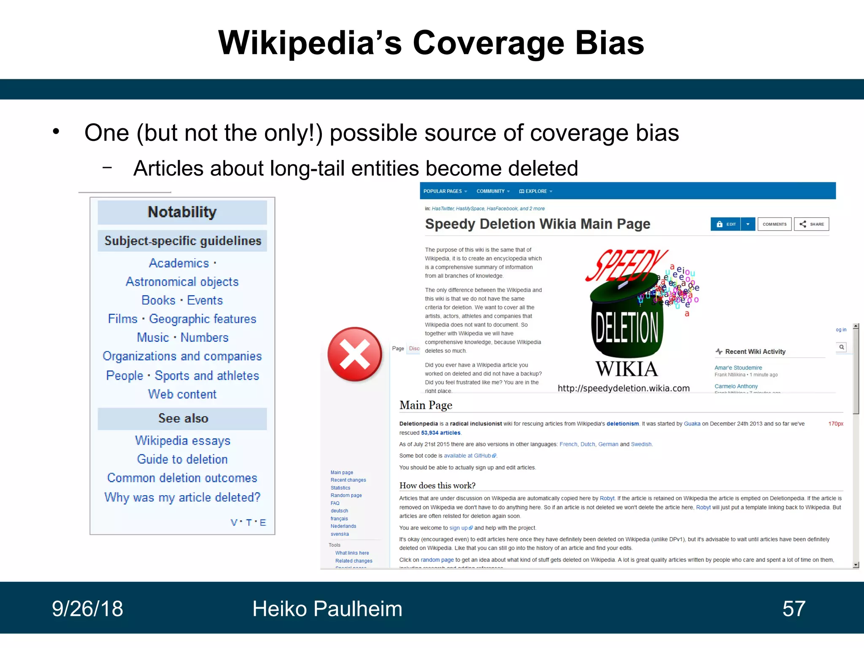Open the sign up link

click(461, 528)
